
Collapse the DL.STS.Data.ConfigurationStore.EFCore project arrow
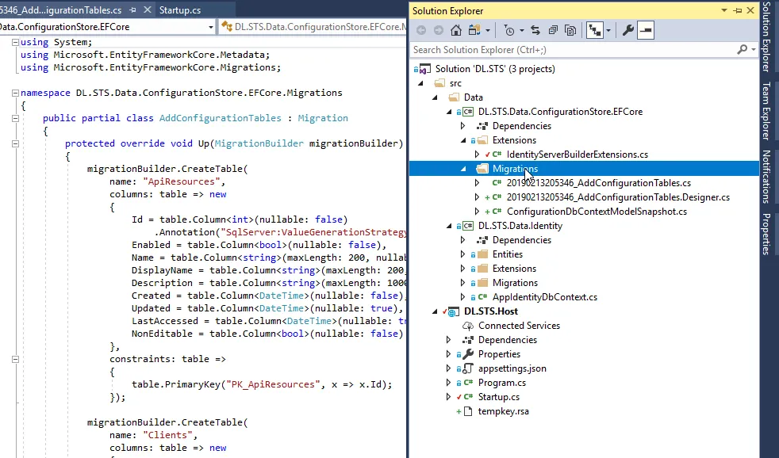pyautogui.click(x=449, y=113)
